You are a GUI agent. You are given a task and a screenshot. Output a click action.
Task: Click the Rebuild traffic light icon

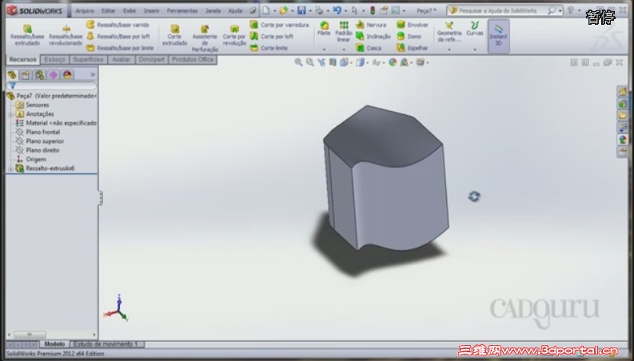click(x=373, y=10)
